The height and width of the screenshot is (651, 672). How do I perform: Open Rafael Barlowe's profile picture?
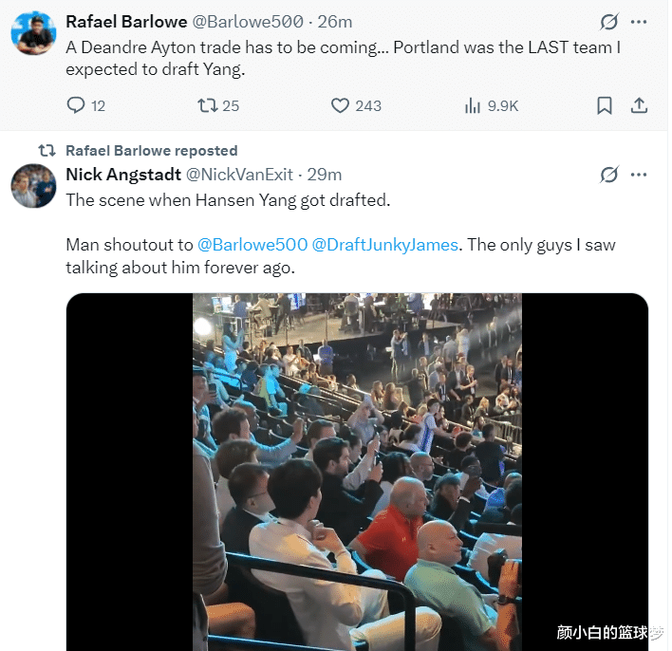tap(33, 34)
